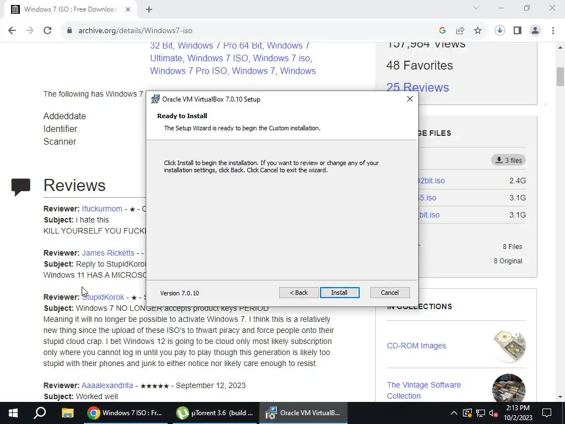Open the Chrome profile icon
This screenshot has height=424, width=565.
point(535,31)
